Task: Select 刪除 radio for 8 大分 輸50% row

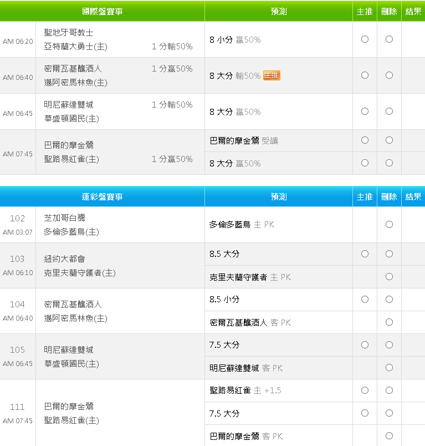Action: (x=389, y=75)
